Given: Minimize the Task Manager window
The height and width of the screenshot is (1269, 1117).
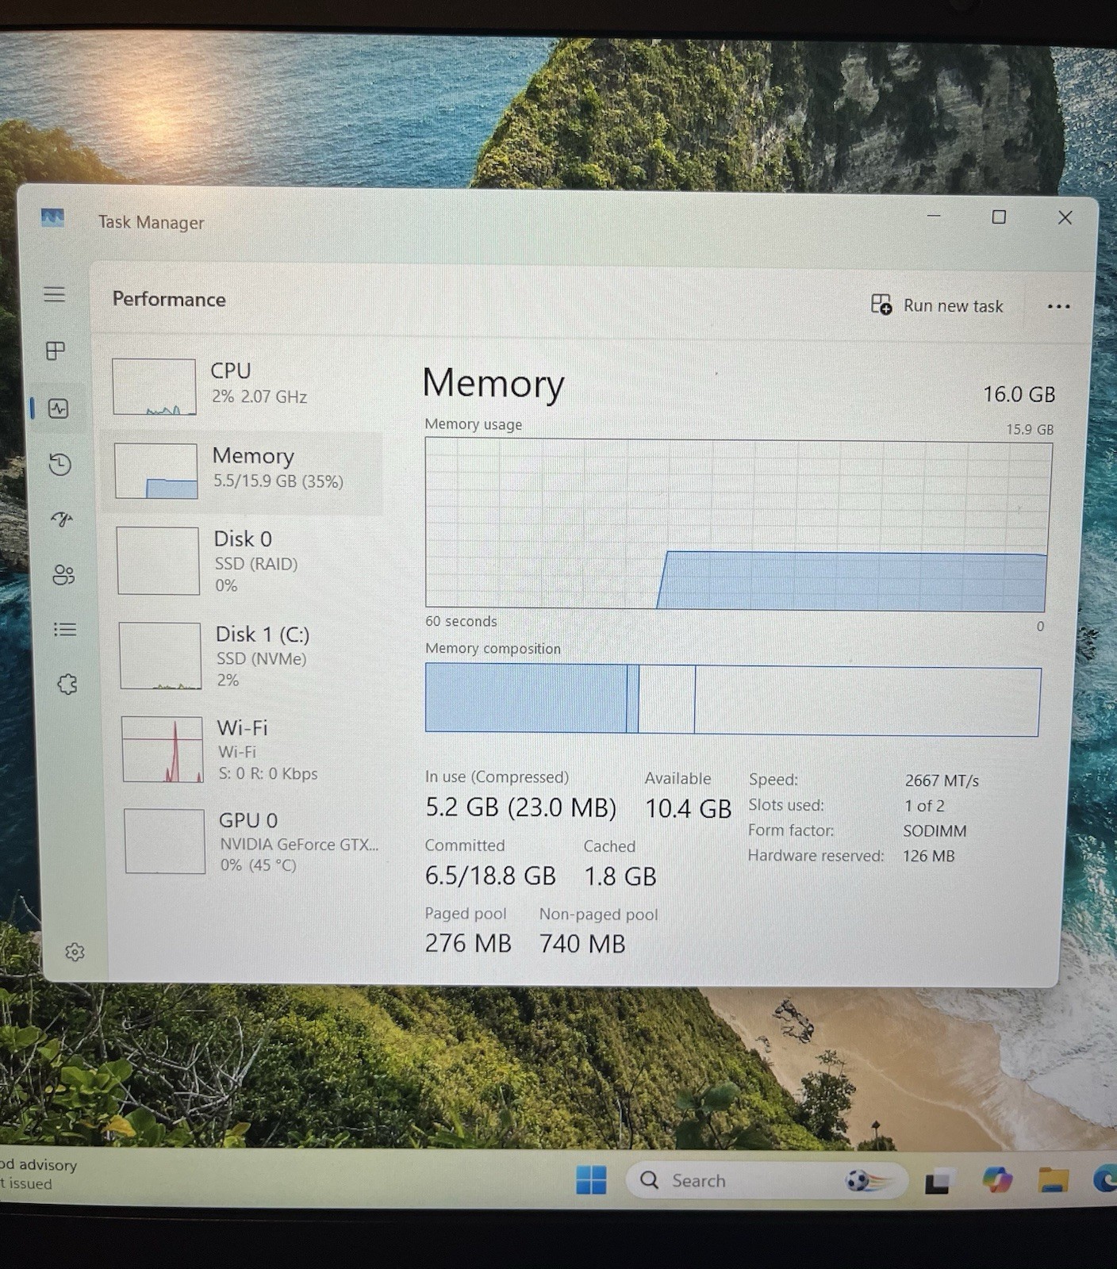Looking at the screenshot, I should (x=934, y=216).
